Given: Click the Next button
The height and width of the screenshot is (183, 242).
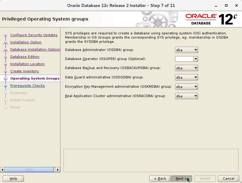Looking at the screenshot, I should point(181,178).
